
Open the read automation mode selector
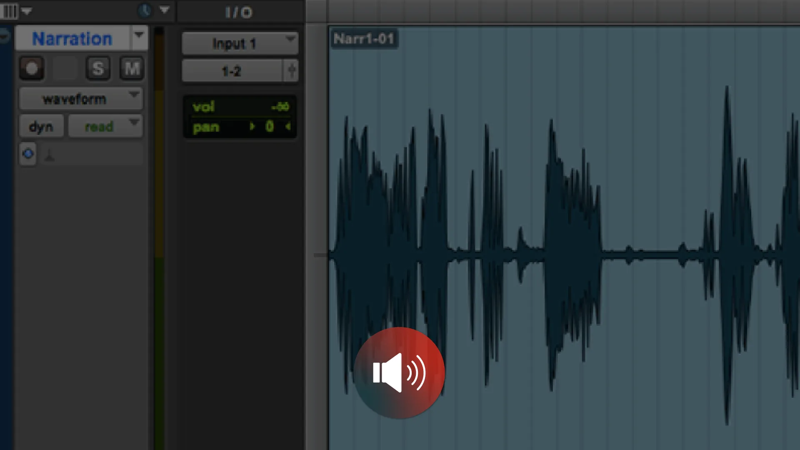click(105, 126)
